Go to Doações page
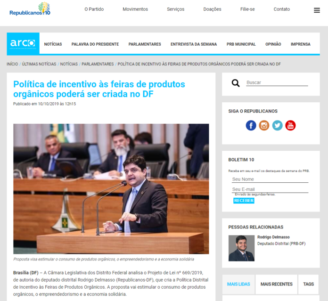Screen dimensions: 328x301 212,9
